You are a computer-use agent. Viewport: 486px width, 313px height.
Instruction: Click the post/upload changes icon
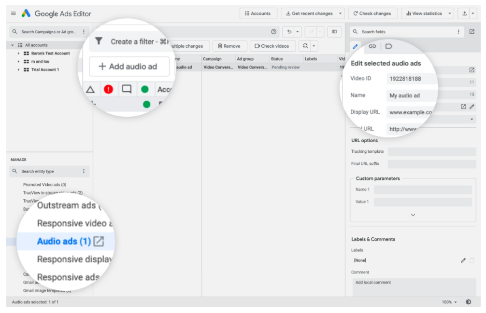click(464, 14)
